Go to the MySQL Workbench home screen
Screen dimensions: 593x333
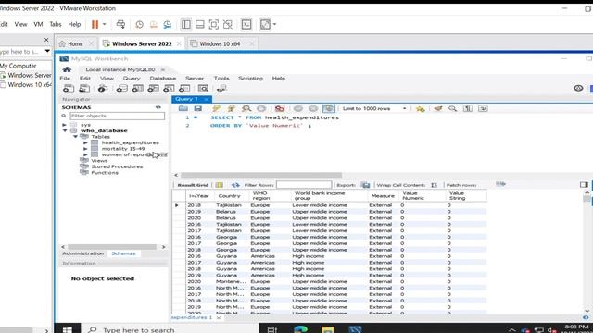(x=67, y=69)
